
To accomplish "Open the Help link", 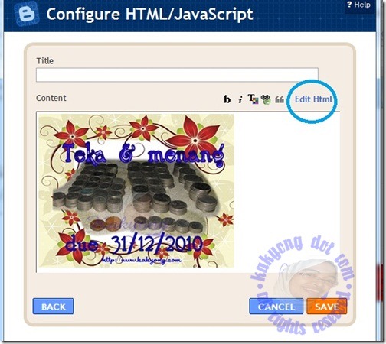I will (x=359, y=5).
